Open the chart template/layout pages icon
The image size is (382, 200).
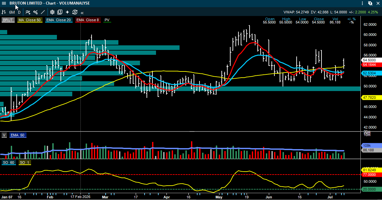point(60,12)
